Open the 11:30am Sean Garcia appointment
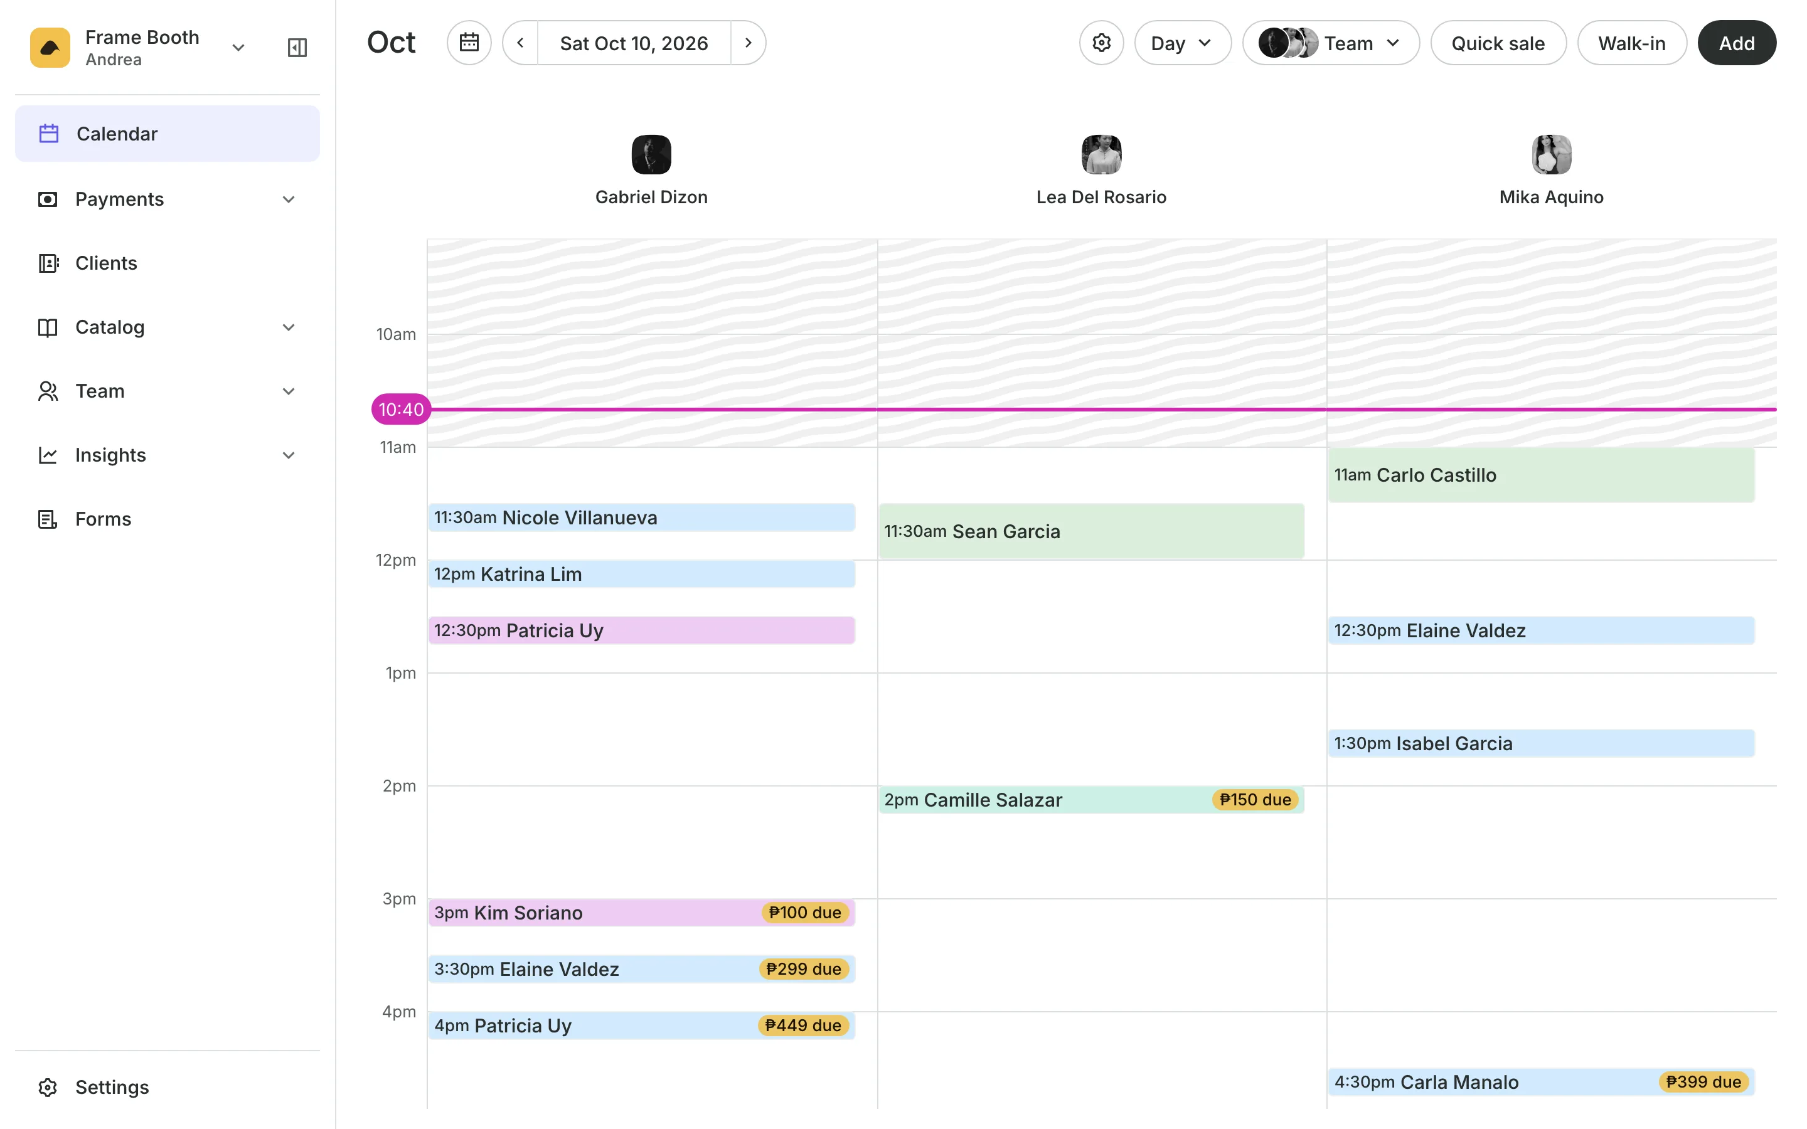The height and width of the screenshot is (1129, 1807). pyautogui.click(x=1092, y=531)
